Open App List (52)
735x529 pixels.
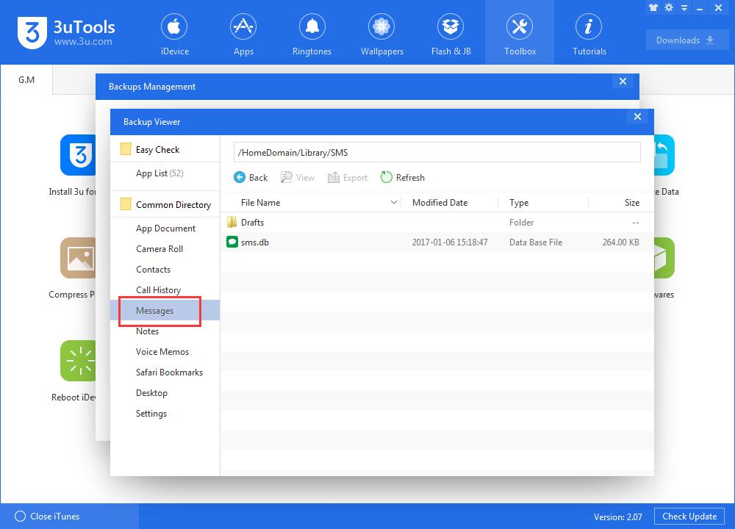tap(159, 173)
